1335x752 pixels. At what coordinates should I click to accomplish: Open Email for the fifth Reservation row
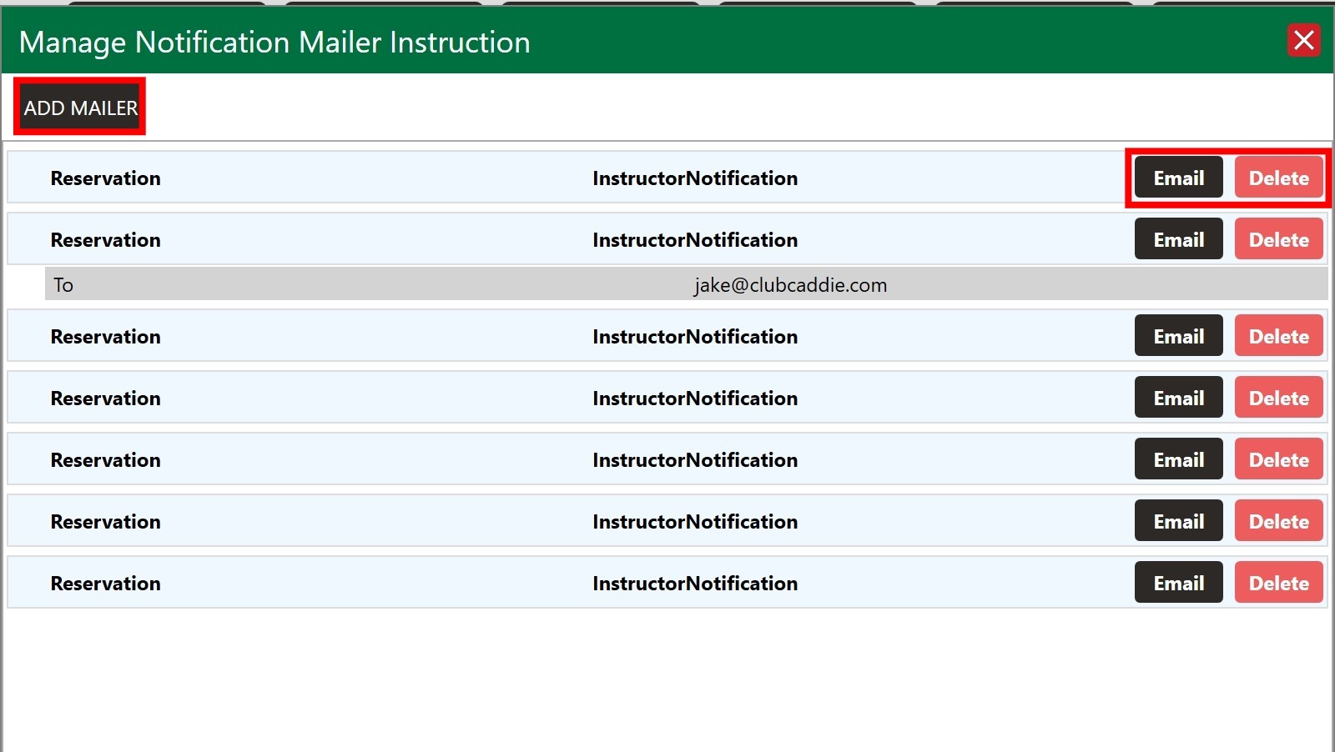[x=1178, y=459]
